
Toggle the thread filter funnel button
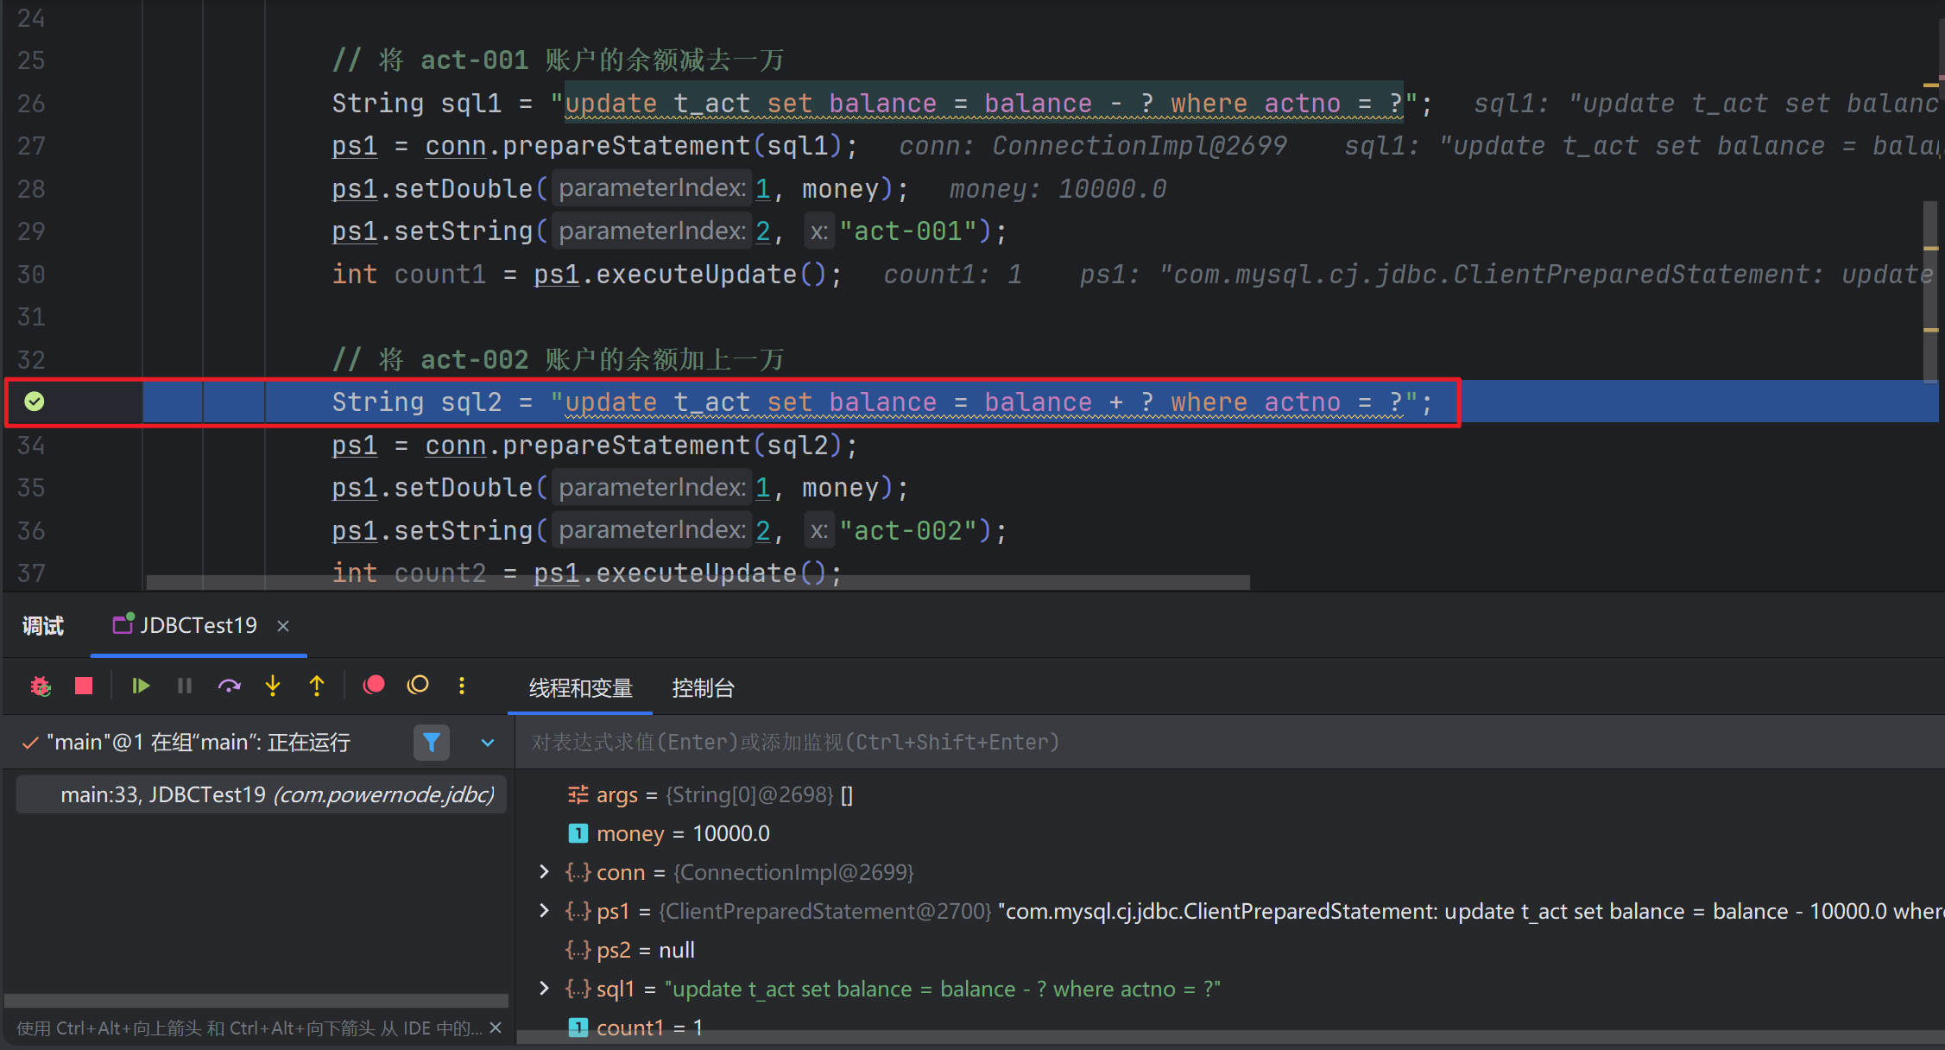[432, 742]
